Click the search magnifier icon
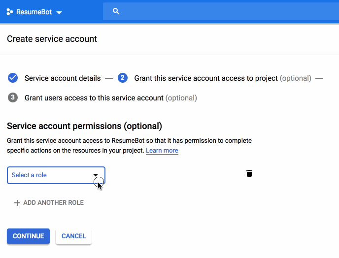The width and height of the screenshot is (339, 258). pyautogui.click(x=116, y=11)
